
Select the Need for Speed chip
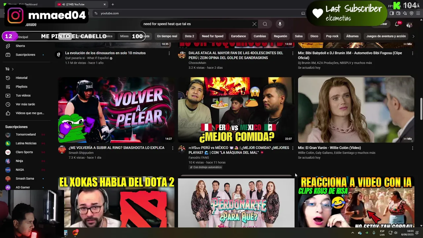pyautogui.click(x=212, y=36)
